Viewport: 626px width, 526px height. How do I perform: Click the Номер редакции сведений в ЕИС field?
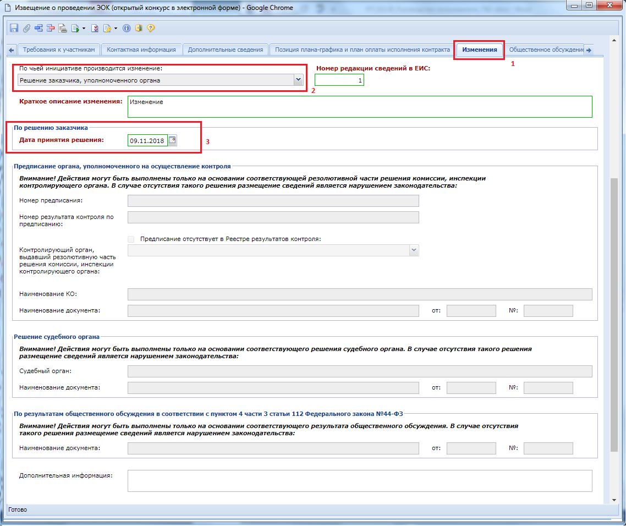[x=339, y=80]
